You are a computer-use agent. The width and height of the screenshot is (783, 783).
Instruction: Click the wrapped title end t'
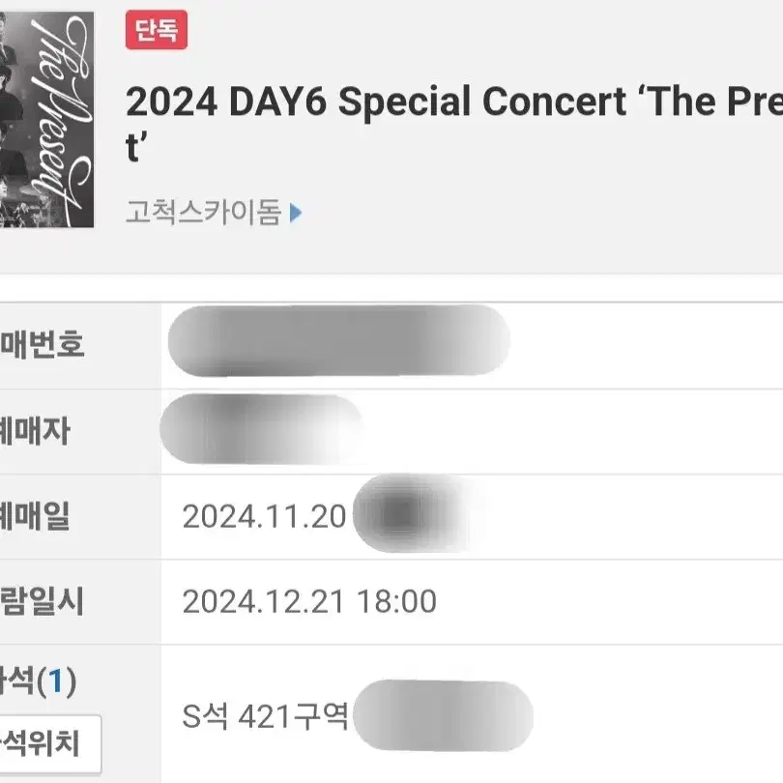click(136, 147)
